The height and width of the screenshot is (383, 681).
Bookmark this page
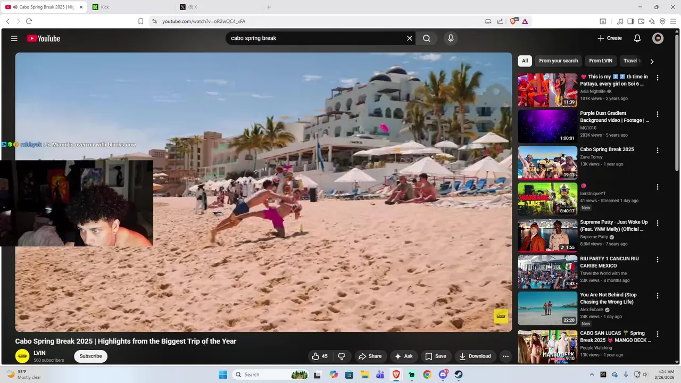click(x=140, y=21)
